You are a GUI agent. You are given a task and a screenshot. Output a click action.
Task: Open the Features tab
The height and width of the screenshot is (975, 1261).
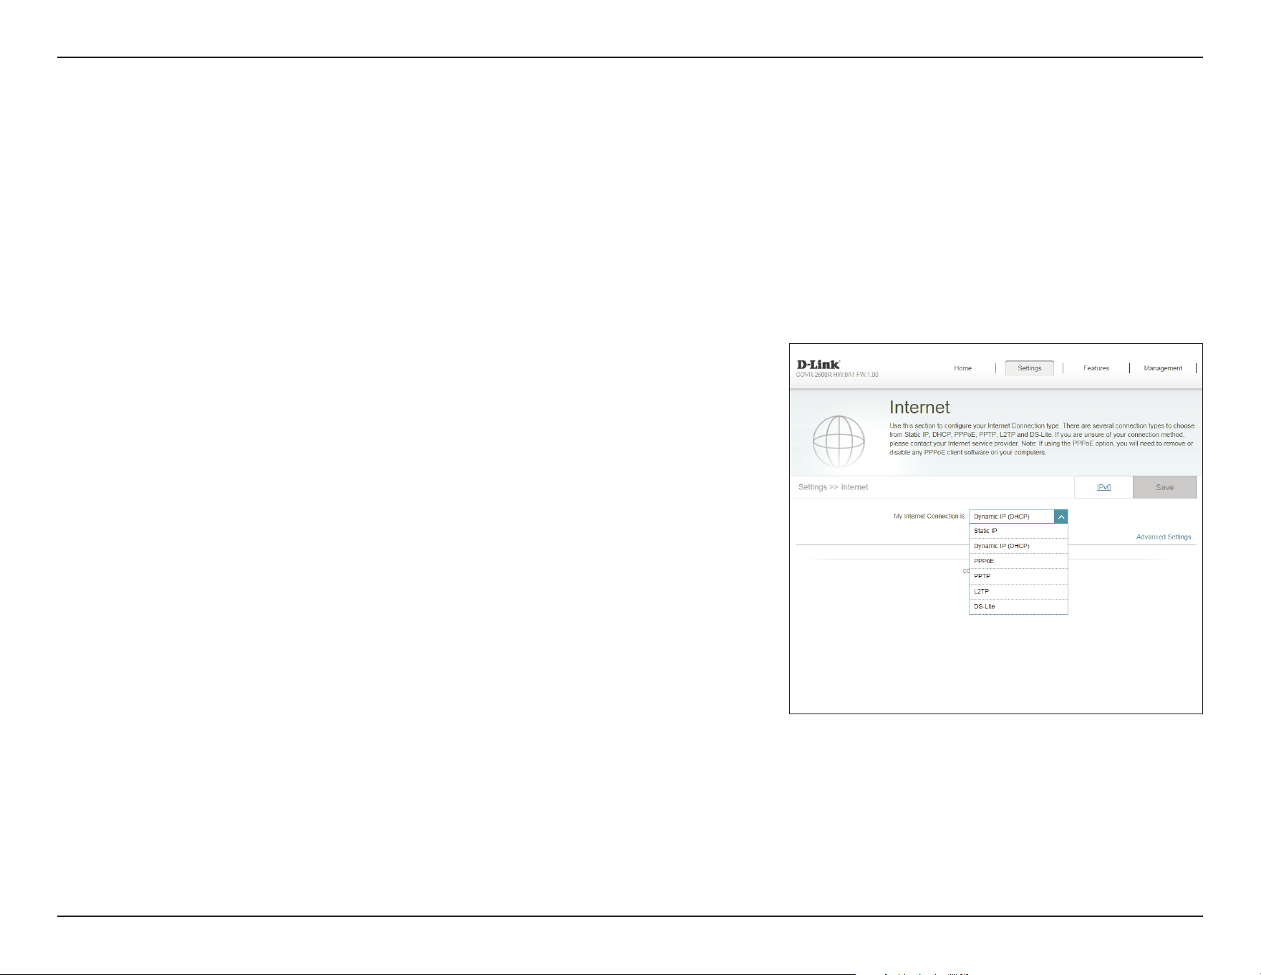tap(1096, 368)
